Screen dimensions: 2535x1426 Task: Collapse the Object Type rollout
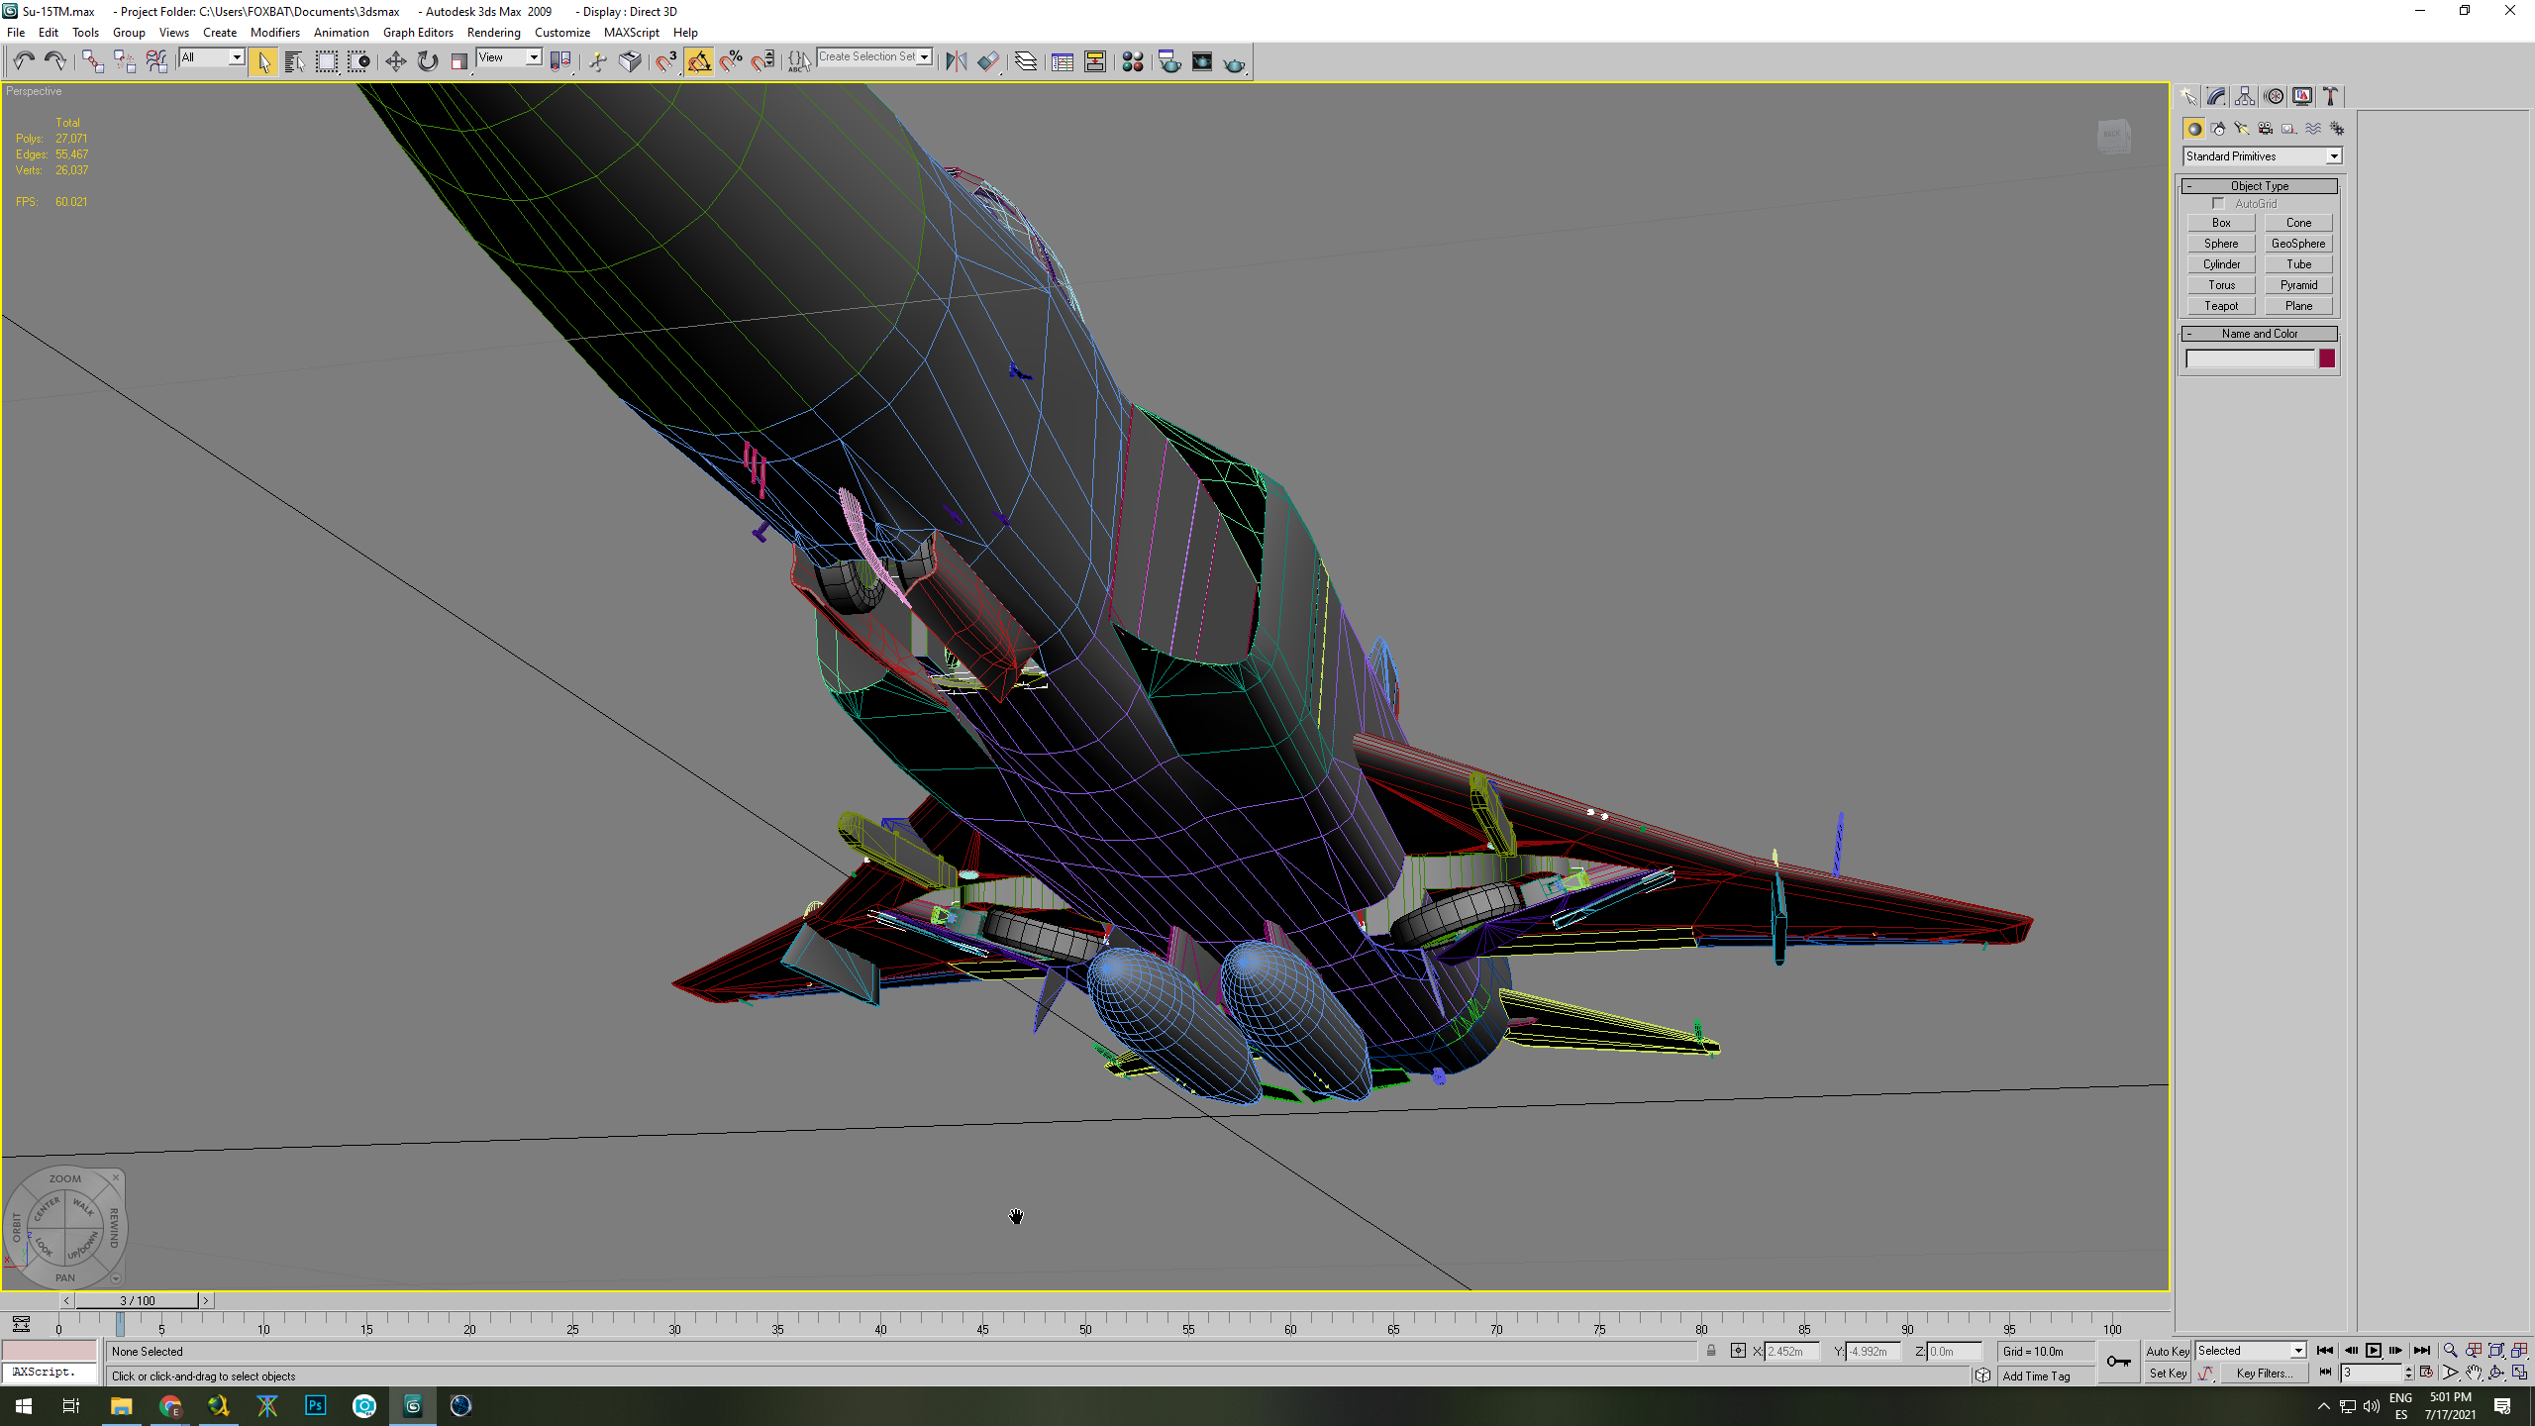(x=2259, y=186)
